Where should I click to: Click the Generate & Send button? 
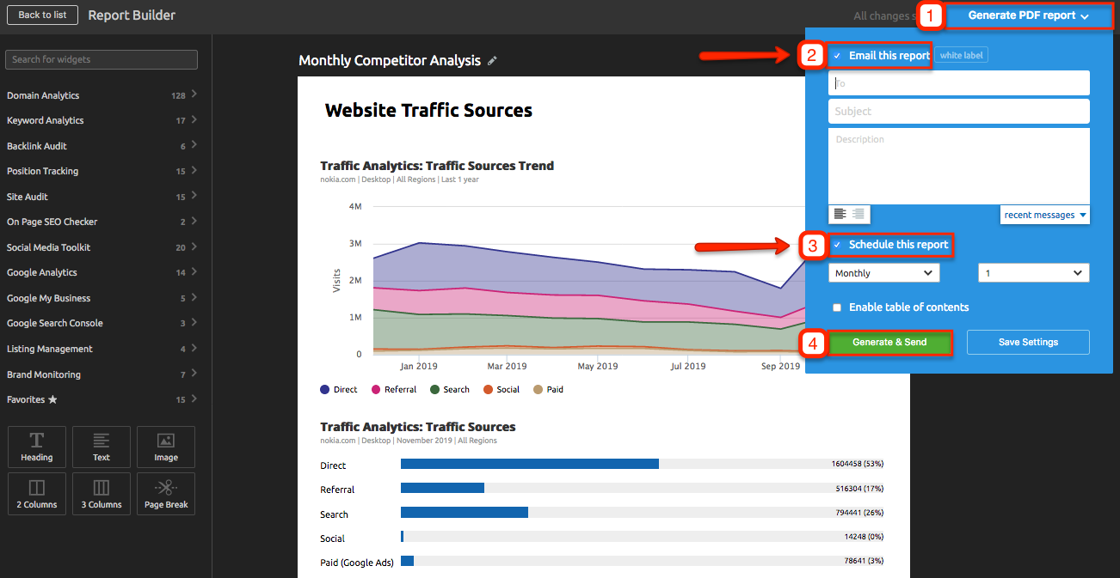click(x=889, y=343)
